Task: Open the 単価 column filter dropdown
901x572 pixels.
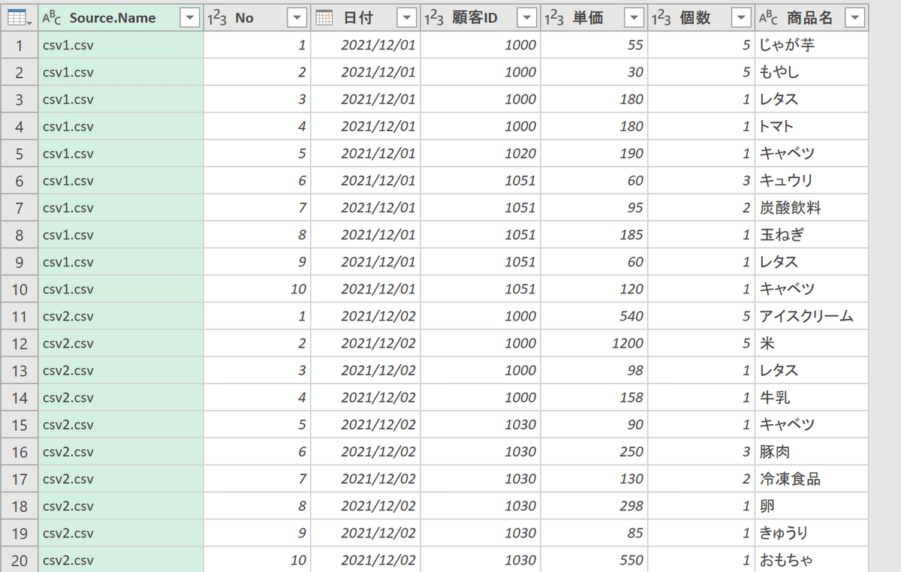Action: click(635, 18)
